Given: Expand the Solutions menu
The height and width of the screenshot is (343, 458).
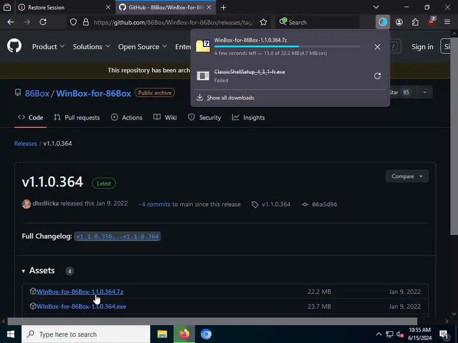Looking at the screenshot, I should (x=91, y=46).
